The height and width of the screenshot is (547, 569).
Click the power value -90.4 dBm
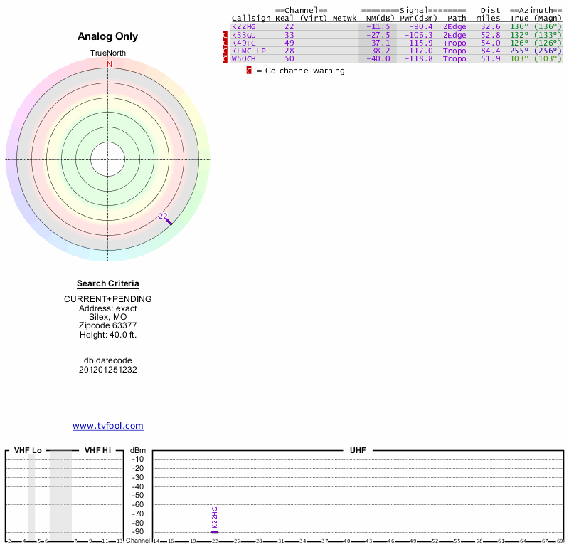[x=421, y=27]
